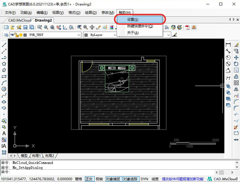The width and height of the screenshot is (240, 182).
Task: Click the PDF export toolbar icon
Action: coord(187,27)
